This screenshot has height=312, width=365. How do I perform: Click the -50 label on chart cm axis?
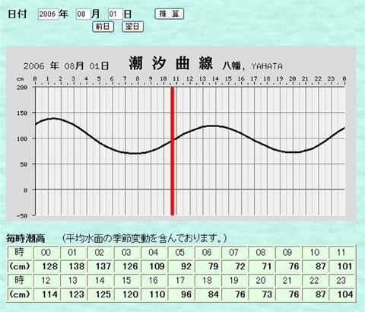22,216
